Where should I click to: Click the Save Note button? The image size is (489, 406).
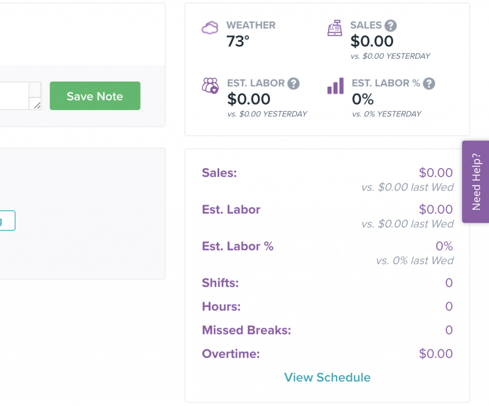coord(95,96)
